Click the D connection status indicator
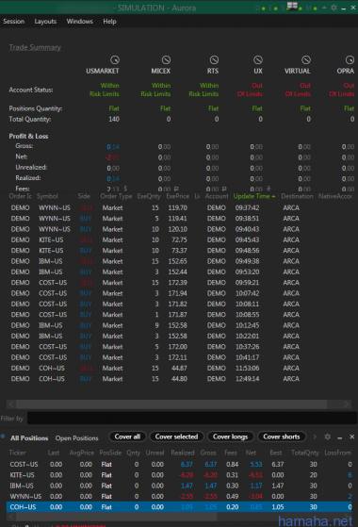 tap(260, 8)
